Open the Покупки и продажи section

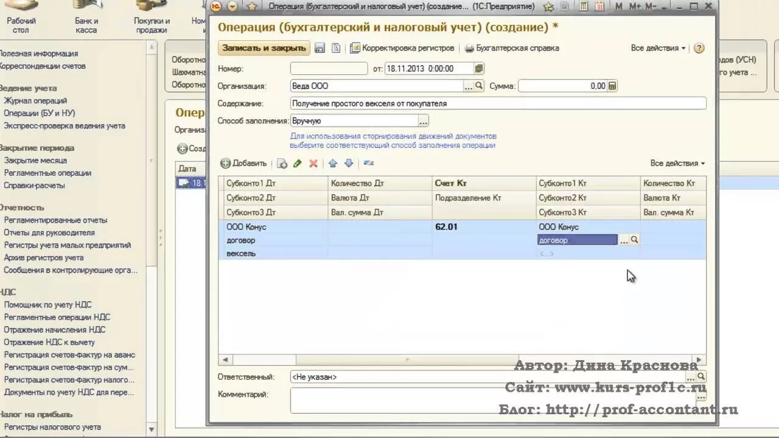pyautogui.click(x=152, y=17)
